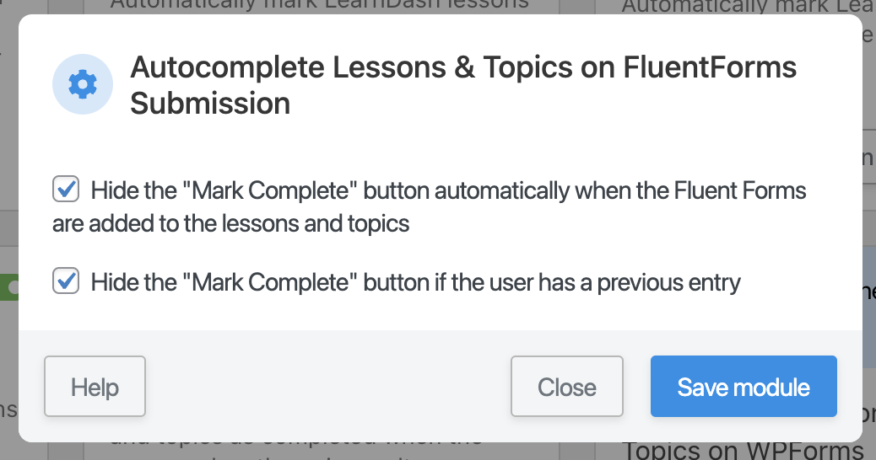Click the "Topics on WPForms" text behind the dialog

(743, 451)
